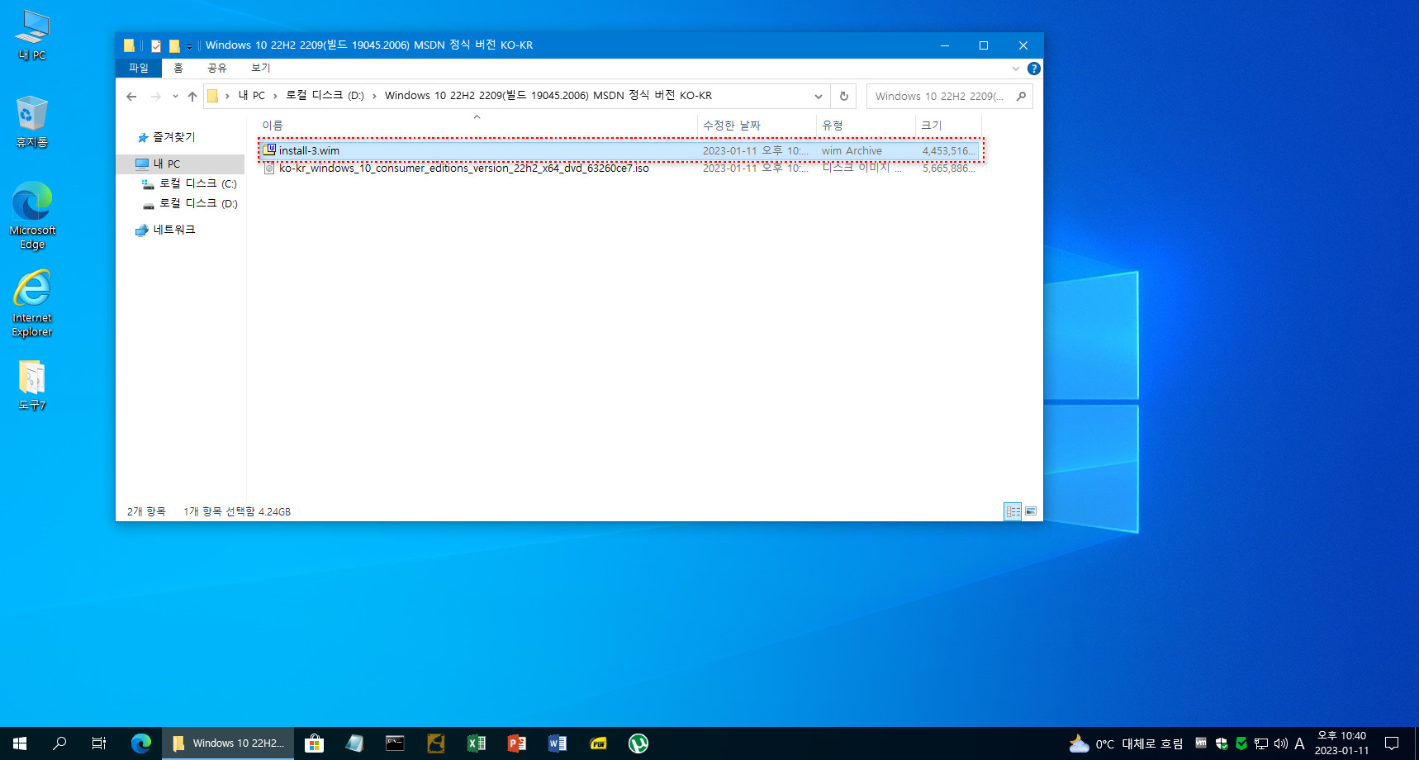Open recent locations dropdown arrow
The width and height of the screenshot is (1419, 760).
(x=175, y=97)
